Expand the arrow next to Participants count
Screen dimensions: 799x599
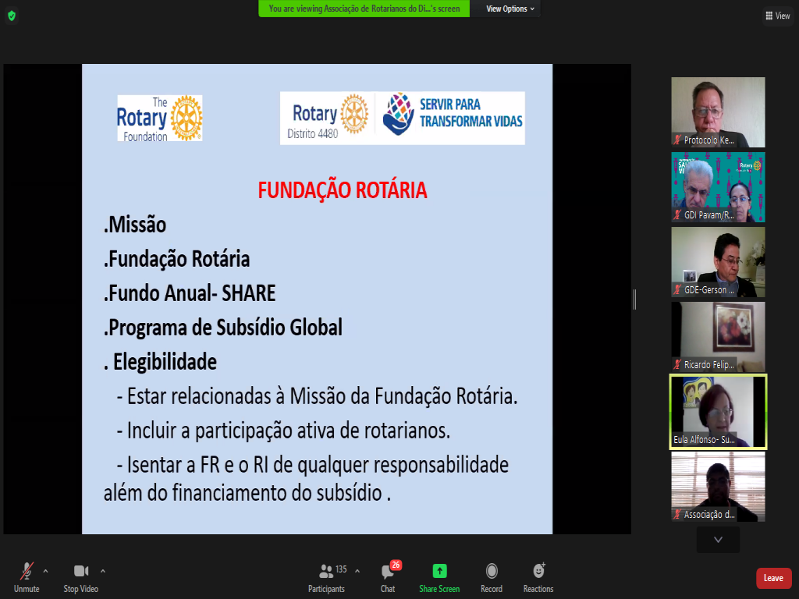click(x=357, y=570)
